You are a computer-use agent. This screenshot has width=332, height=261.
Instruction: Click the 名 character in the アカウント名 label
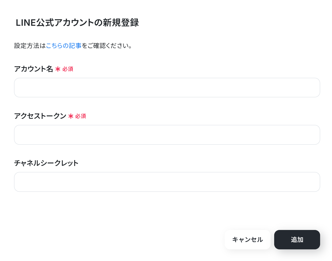(50, 69)
